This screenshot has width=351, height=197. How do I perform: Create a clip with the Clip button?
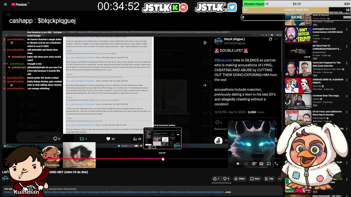[x=269, y=179]
